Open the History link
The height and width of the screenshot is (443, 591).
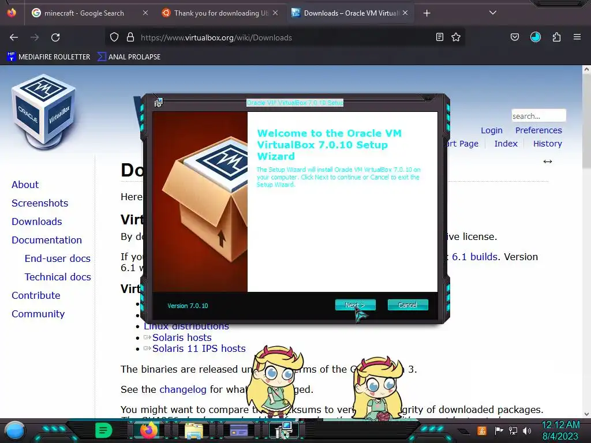(547, 144)
